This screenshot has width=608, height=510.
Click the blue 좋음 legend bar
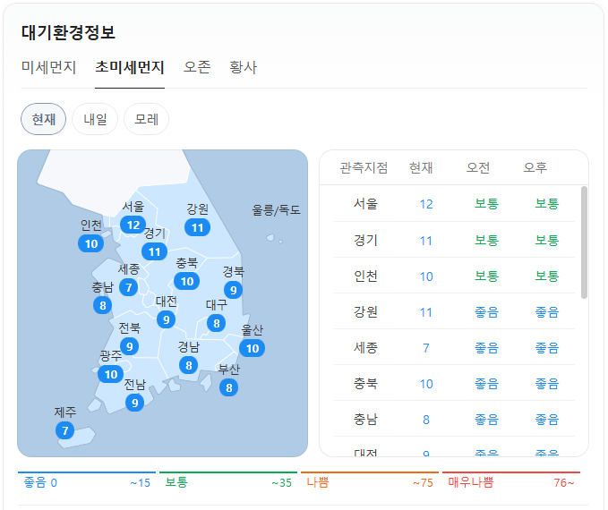[87, 472]
